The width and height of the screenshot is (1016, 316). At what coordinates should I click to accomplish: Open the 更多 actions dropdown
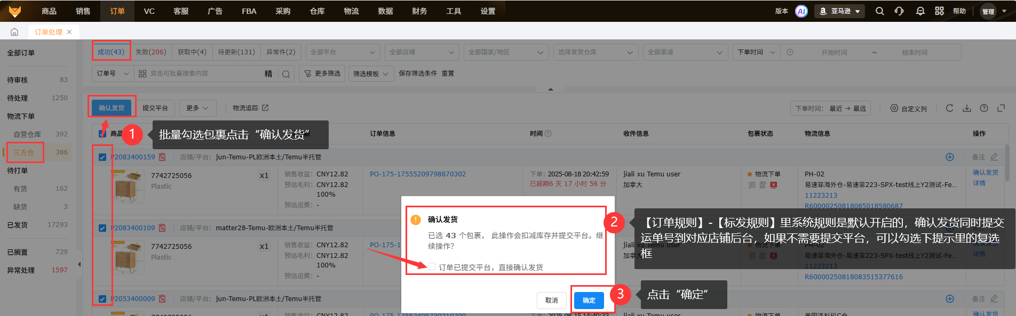click(197, 108)
